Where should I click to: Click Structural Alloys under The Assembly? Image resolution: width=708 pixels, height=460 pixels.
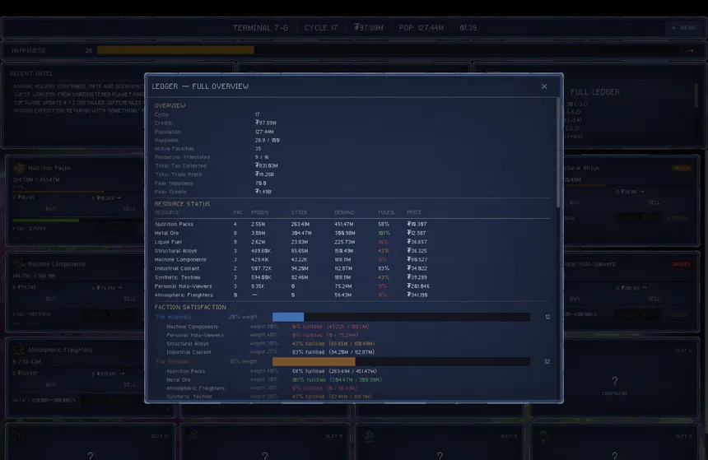tap(188, 344)
